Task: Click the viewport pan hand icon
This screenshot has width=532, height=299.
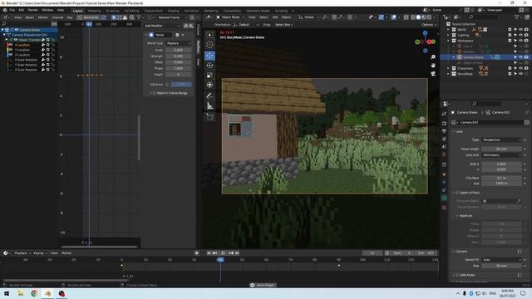Action: (x=433, y=65)
